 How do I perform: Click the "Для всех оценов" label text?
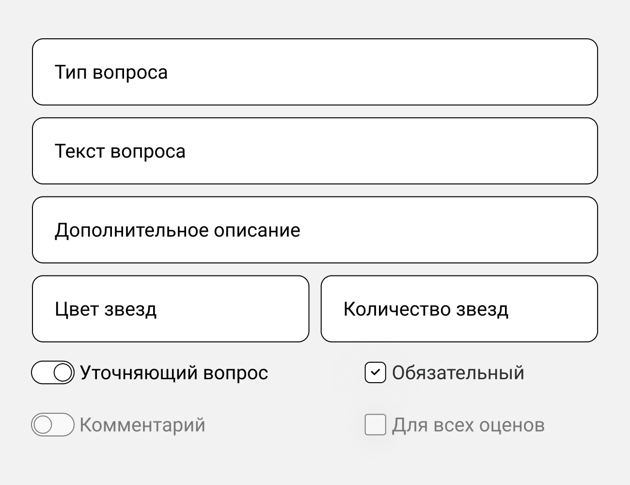point(468,425)
